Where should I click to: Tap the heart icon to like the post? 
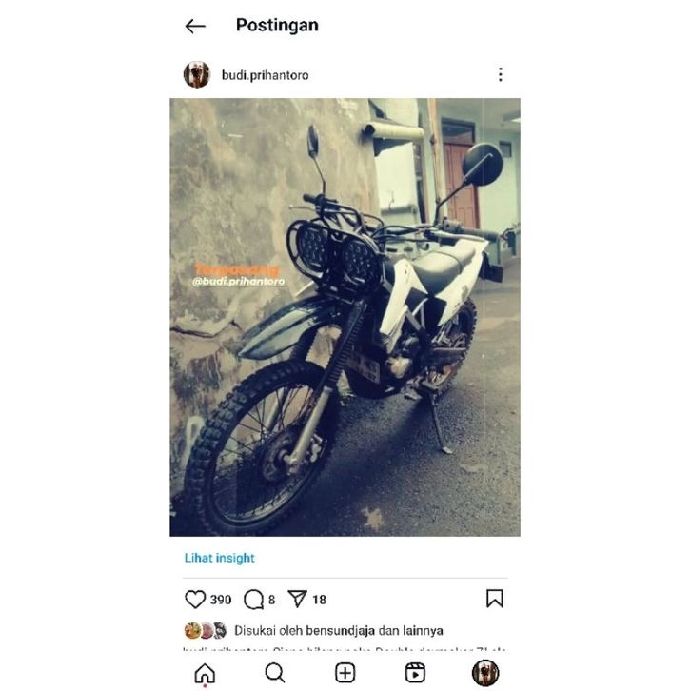(x=195, y=599)
